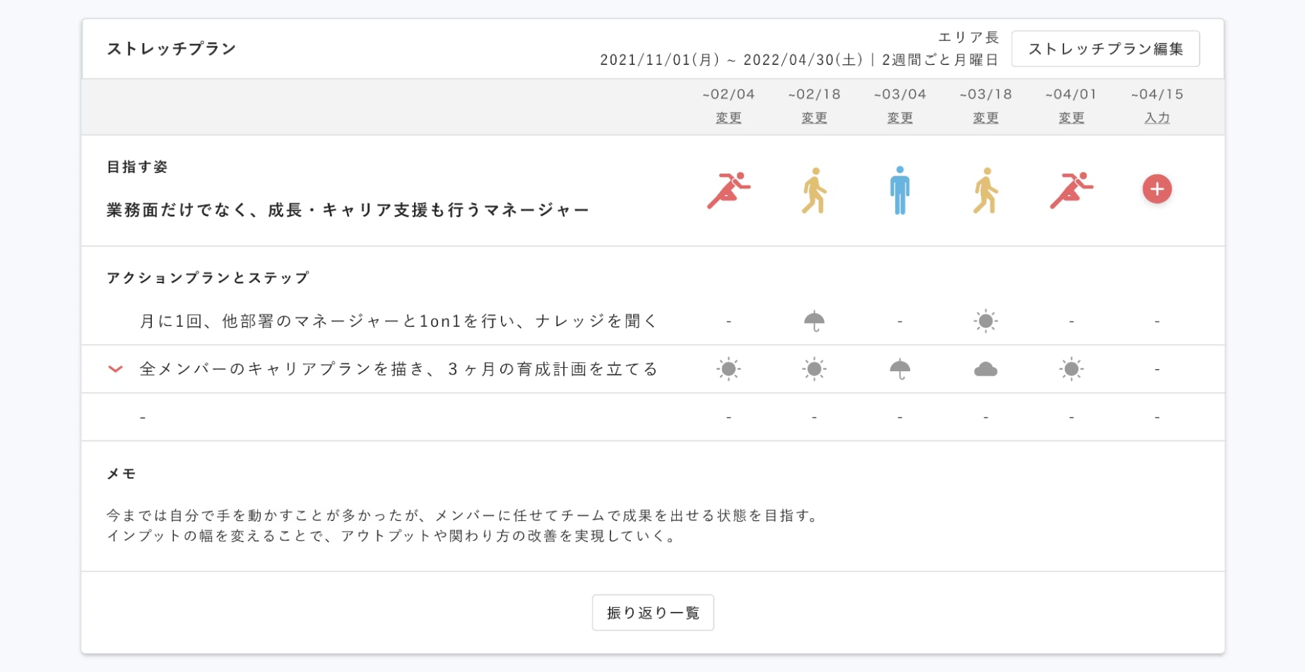Click the umbrella icon in the 1on1 row
Viewport: 1305px width, 672px height.
click(x=814, y=321)
